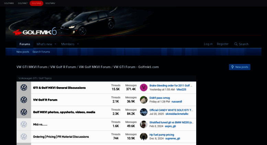
Task: Click date Feb 3, 2024
Action: point(156,126)
